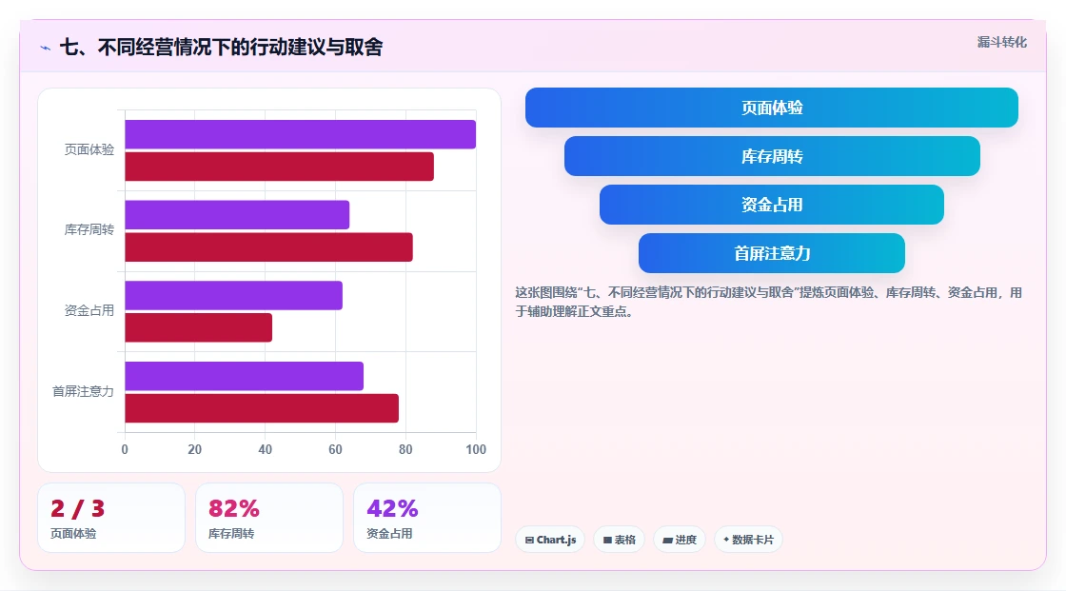Click the small icon before the section title
The height and width of the screenshot is (591, 1066).
[x=46, y=48]
